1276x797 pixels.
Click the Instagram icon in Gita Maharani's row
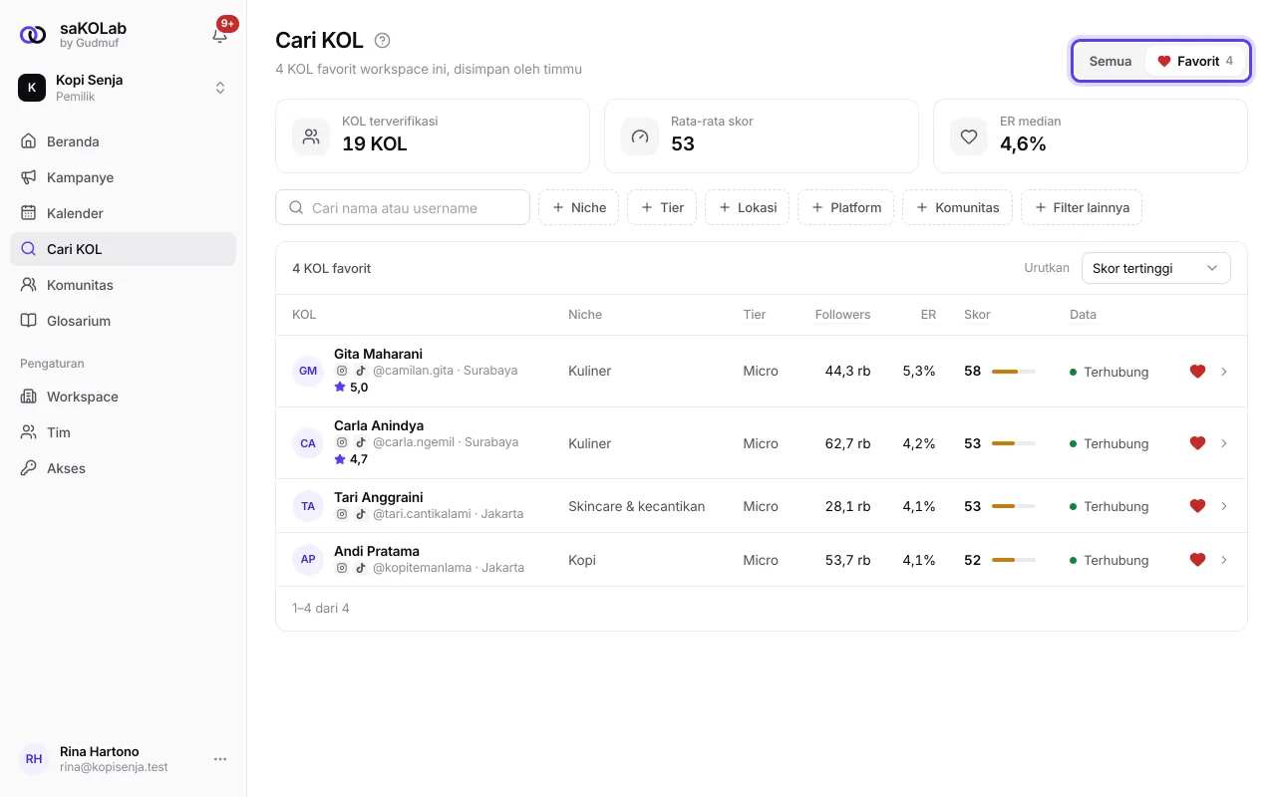(341, 371)
